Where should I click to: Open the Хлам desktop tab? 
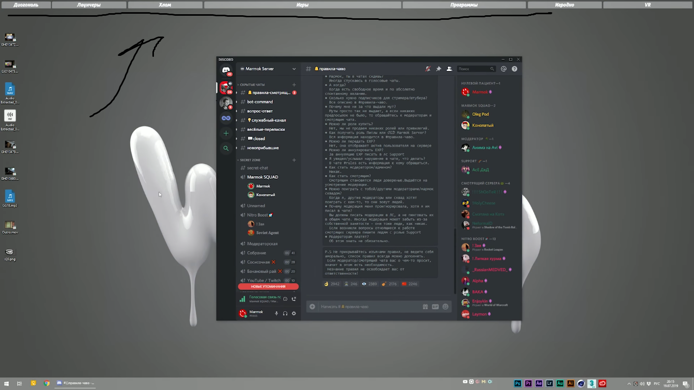click(165, 5)
